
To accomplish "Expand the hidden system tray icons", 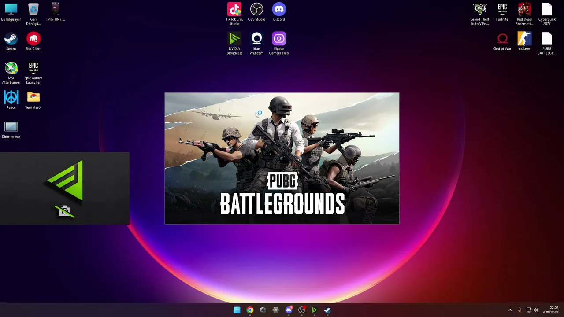I will click(x=510, y=310).
